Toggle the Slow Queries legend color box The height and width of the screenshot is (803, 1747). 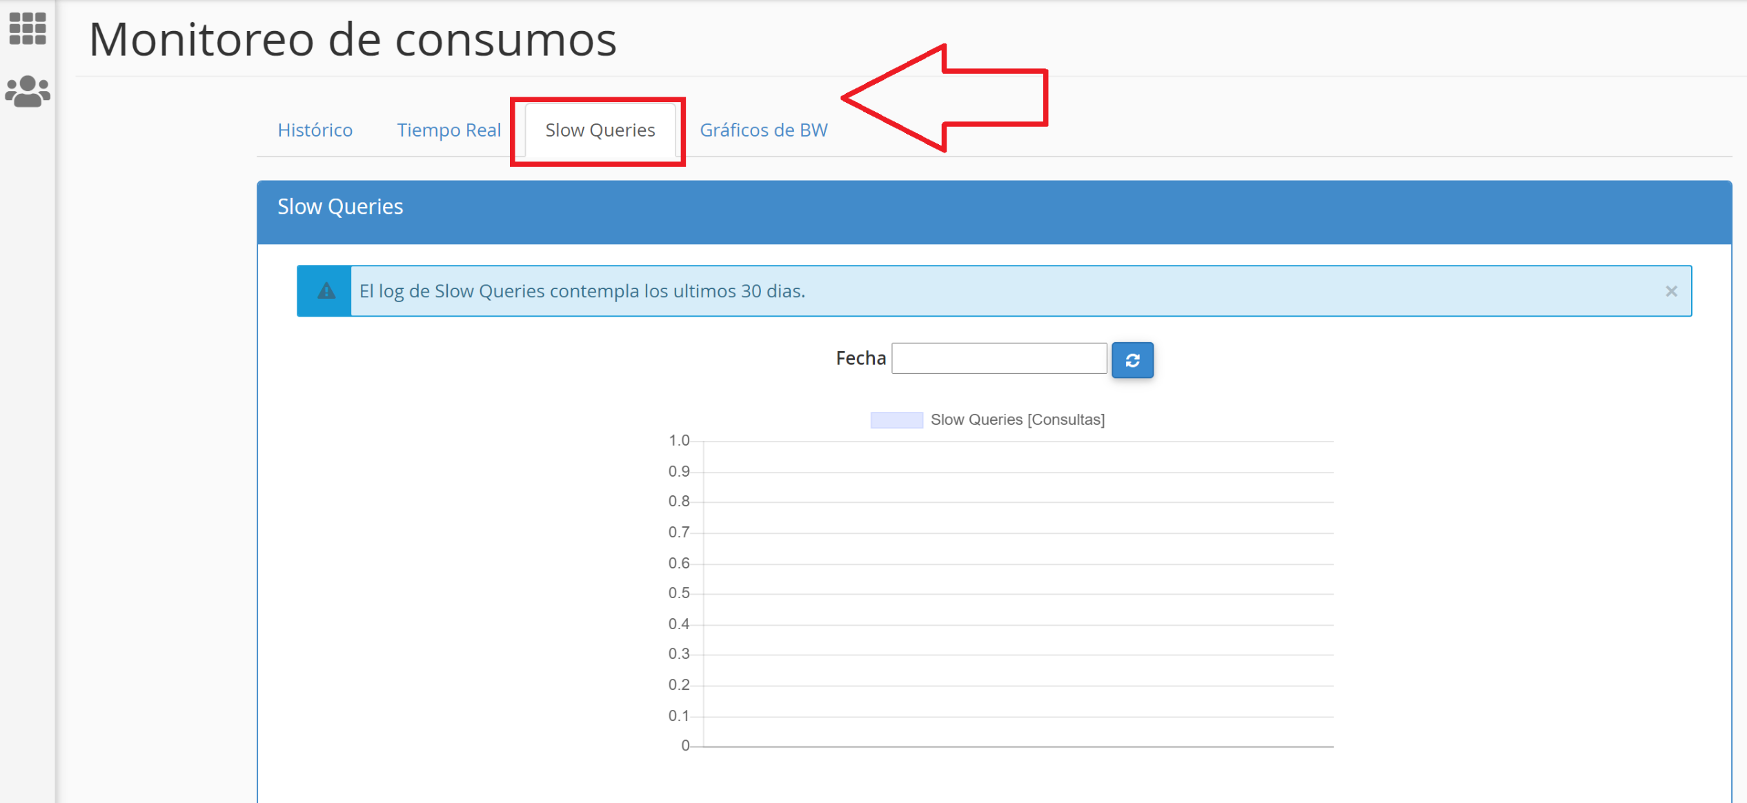click(x=896, y=420)
